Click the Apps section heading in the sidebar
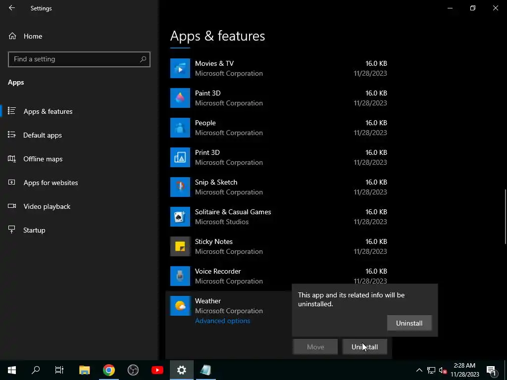Screen dimensions: 507x380 point(16,83)
